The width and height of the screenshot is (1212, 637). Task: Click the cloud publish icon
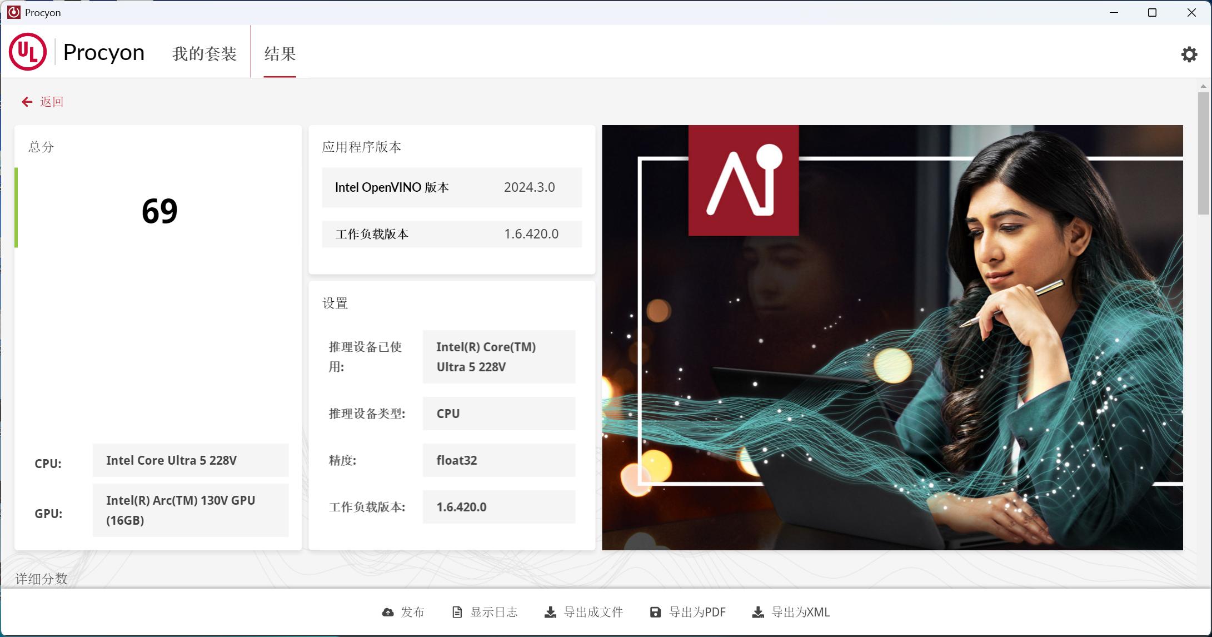point(388,613)
